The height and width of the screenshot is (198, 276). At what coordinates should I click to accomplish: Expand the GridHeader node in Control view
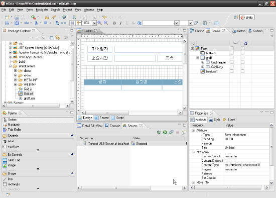click(x=203, y=62)
